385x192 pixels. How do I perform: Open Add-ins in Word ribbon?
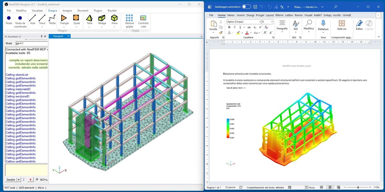(x=342, y=25)
